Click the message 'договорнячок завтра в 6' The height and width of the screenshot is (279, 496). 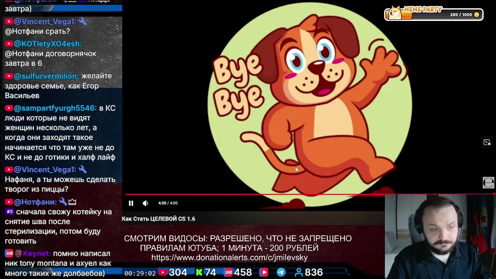[x=50, y=59]
